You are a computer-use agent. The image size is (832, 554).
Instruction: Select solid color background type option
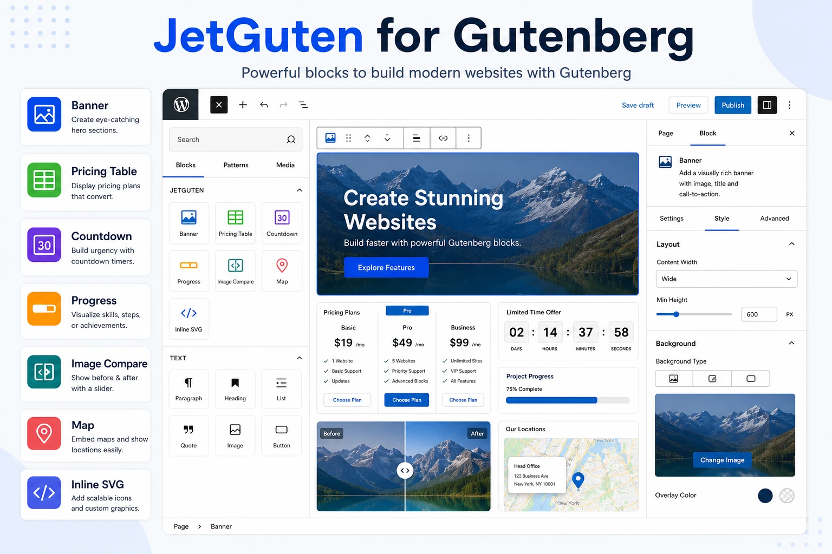(751, 379)
